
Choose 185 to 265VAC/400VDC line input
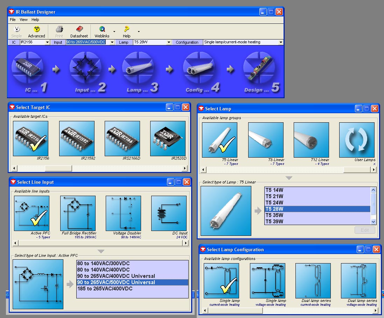click(x=132, y=289)
